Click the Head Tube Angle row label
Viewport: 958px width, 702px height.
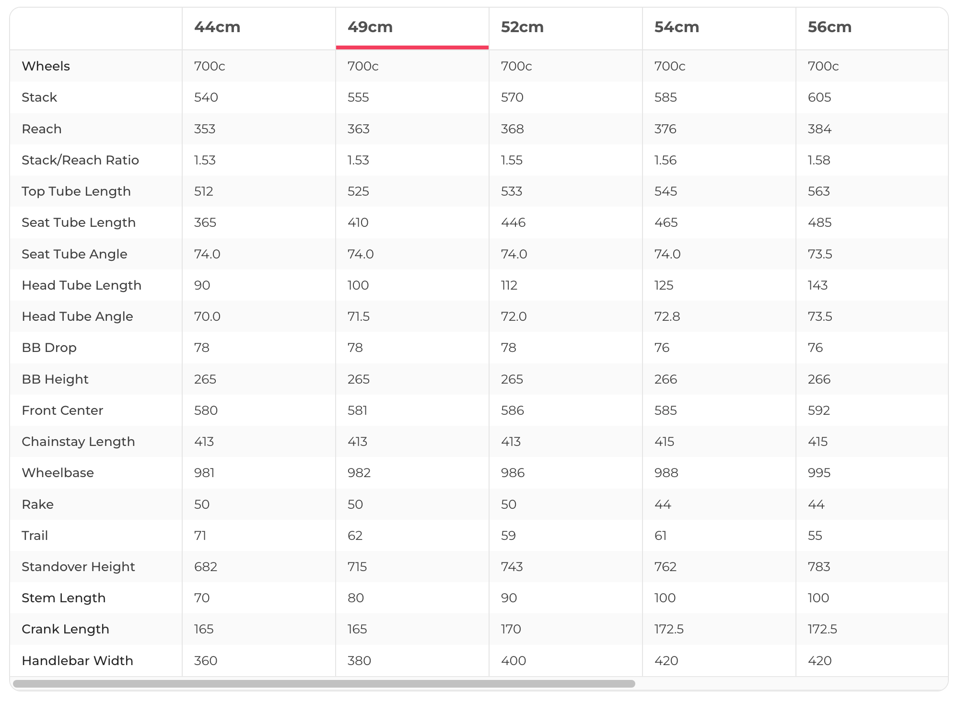point(77,316)
